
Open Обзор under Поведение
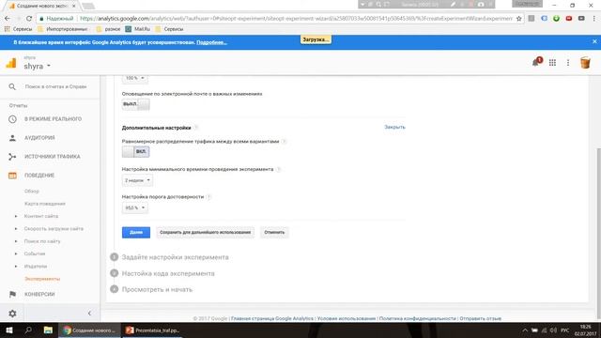(32, 192)
